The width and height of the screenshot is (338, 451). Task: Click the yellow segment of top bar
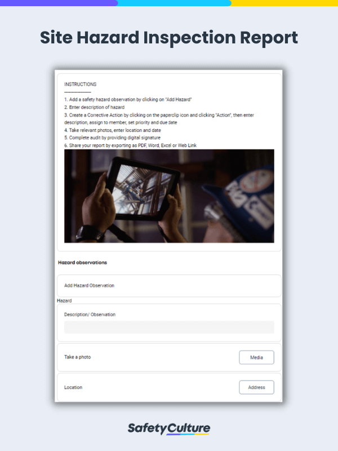(284, 3)
